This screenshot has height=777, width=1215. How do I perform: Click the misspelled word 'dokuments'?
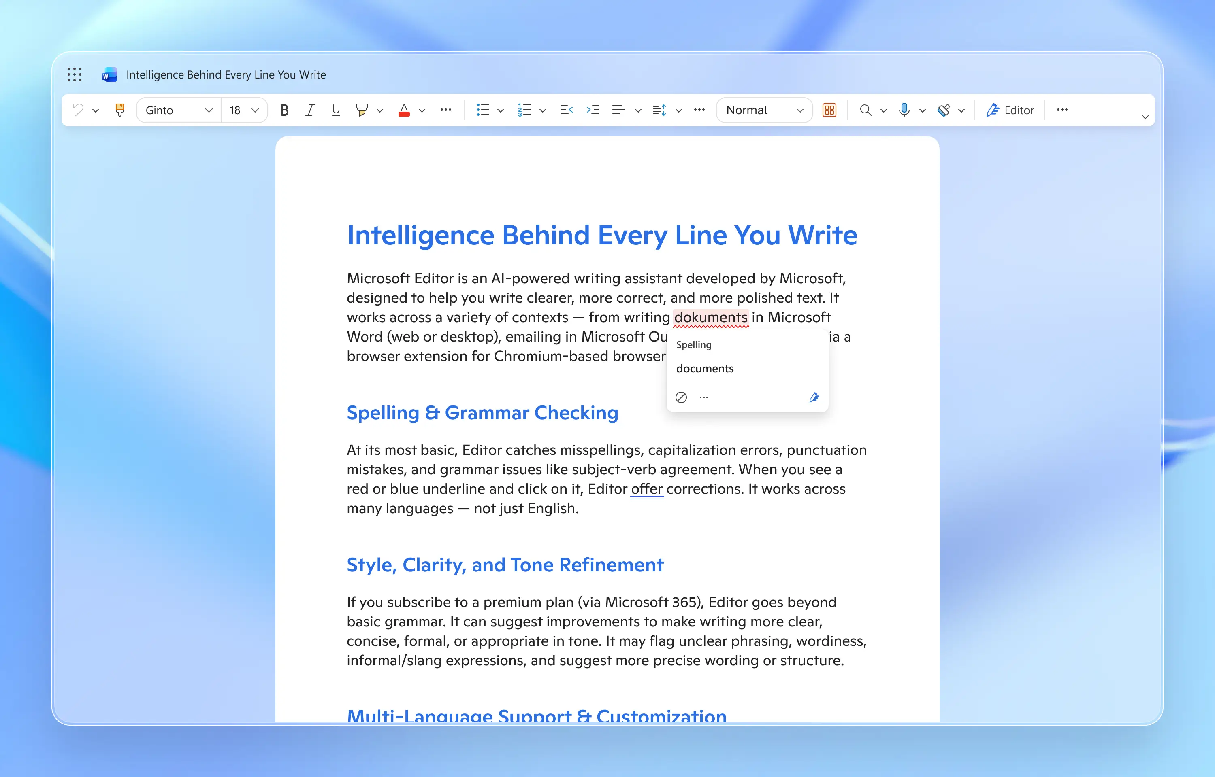coord(710,317)
